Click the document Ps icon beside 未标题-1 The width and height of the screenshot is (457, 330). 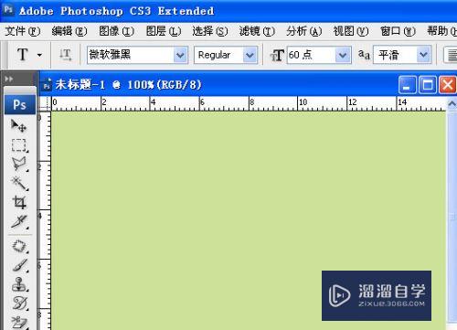tap(47, 85)
